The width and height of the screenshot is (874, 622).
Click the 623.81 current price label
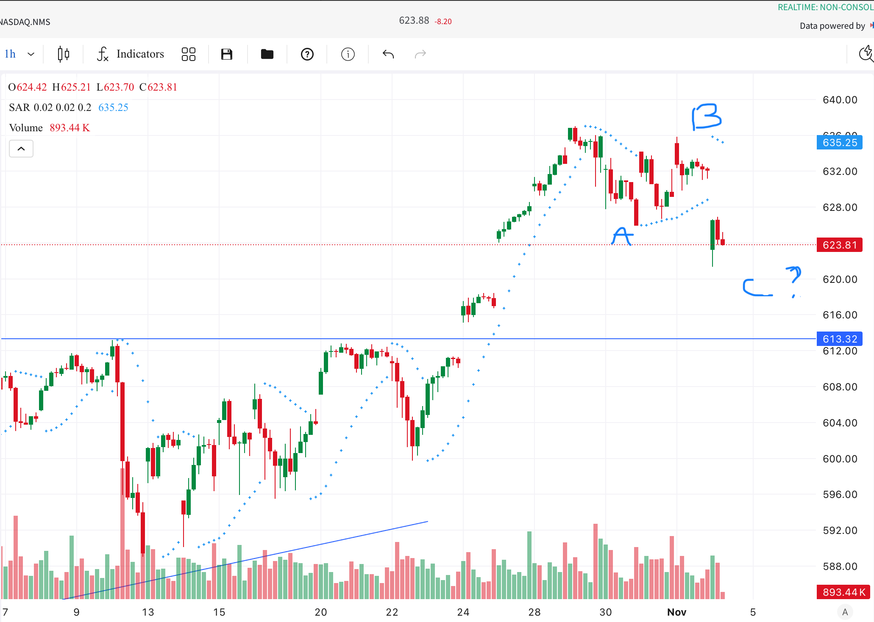[x=839, y=245]
